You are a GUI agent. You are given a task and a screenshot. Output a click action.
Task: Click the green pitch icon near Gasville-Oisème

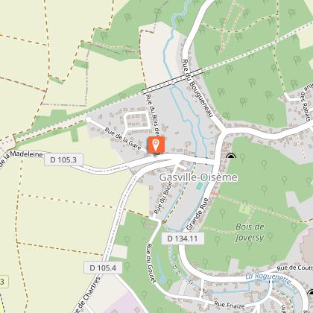point(199,186)
